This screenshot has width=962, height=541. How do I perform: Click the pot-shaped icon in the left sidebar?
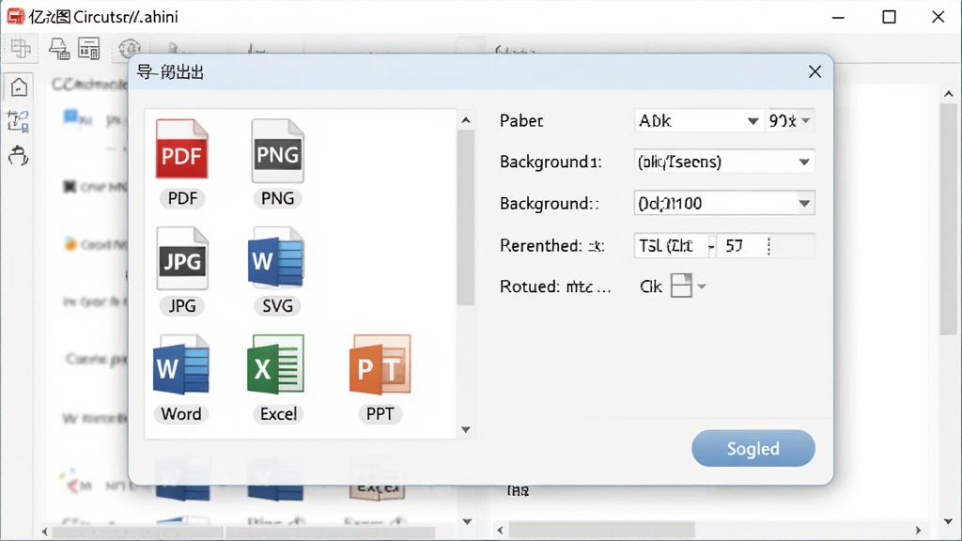[x=19, y=156]
